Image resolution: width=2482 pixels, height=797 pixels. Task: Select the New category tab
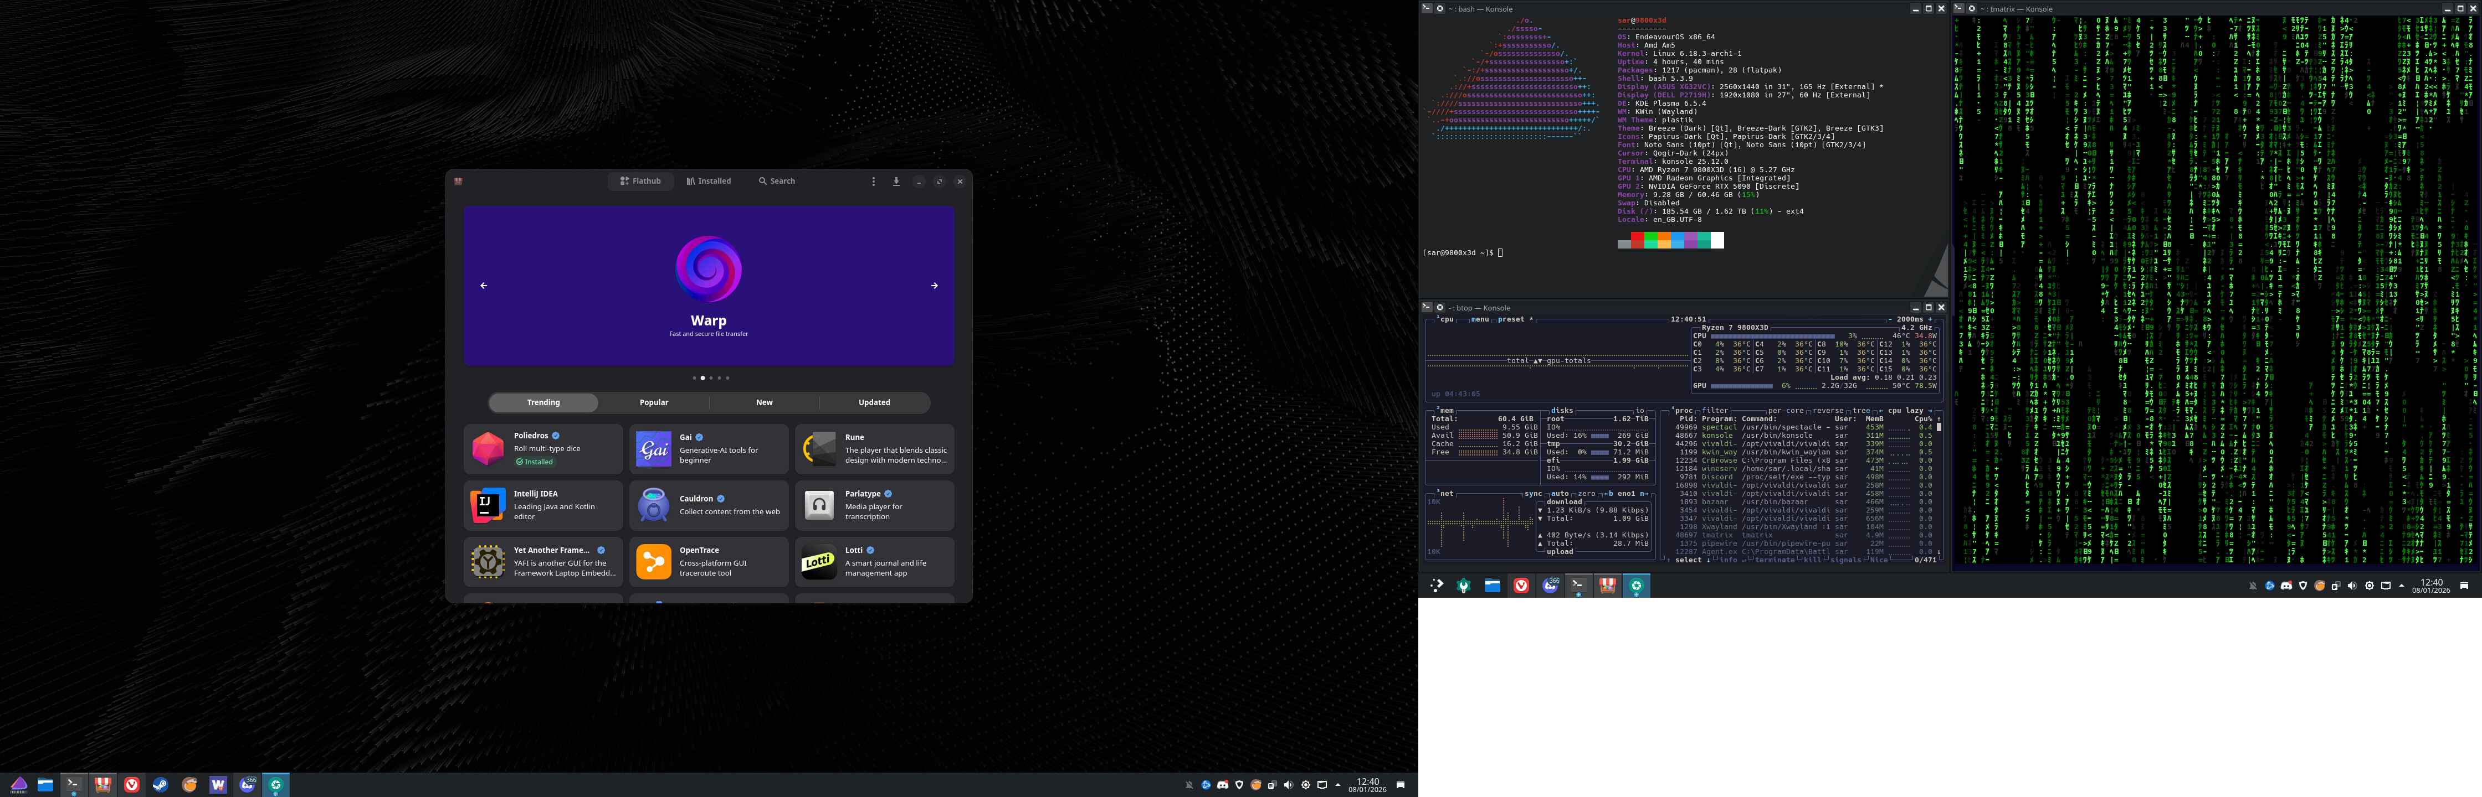pos(764,402)
